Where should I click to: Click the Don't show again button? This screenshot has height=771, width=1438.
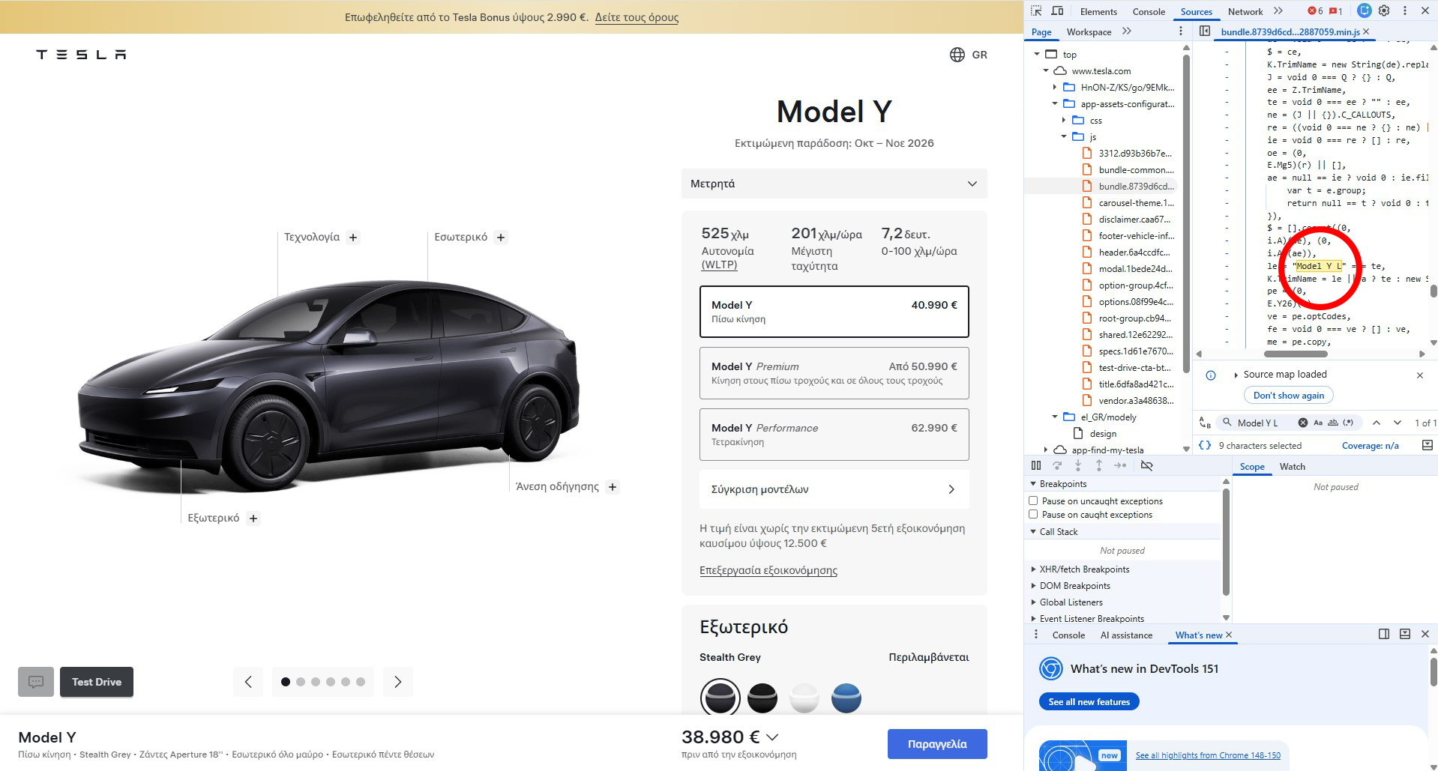1288,396
